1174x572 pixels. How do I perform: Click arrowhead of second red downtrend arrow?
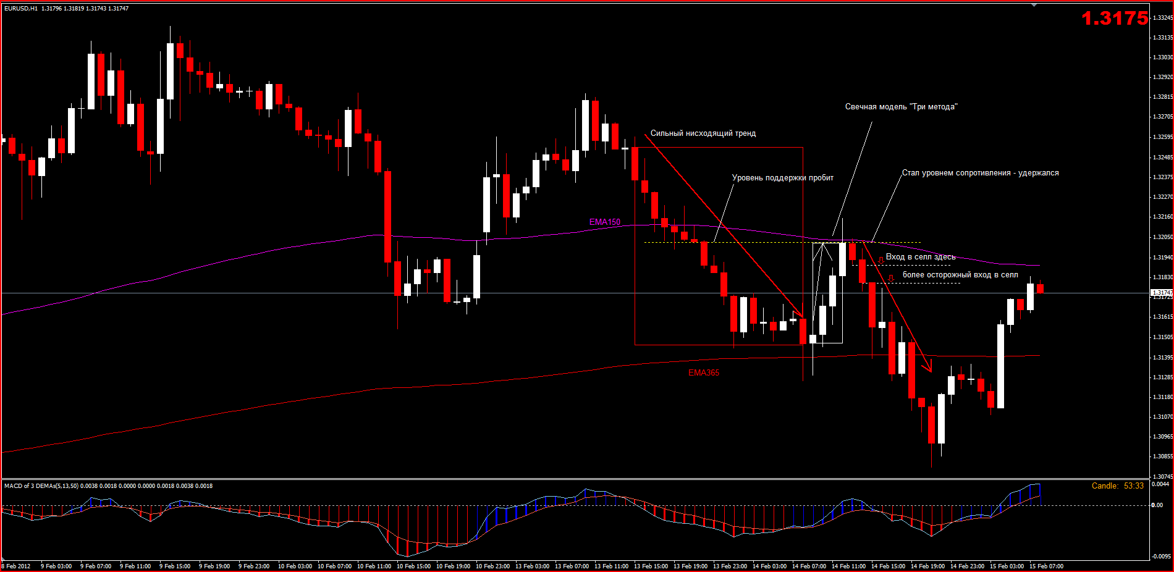pyautogui.click(x=928, y=368)
